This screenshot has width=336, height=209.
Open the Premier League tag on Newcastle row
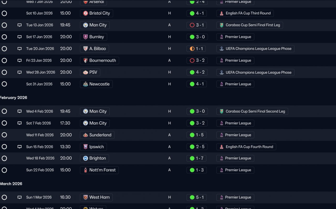[x=235, y=84]
